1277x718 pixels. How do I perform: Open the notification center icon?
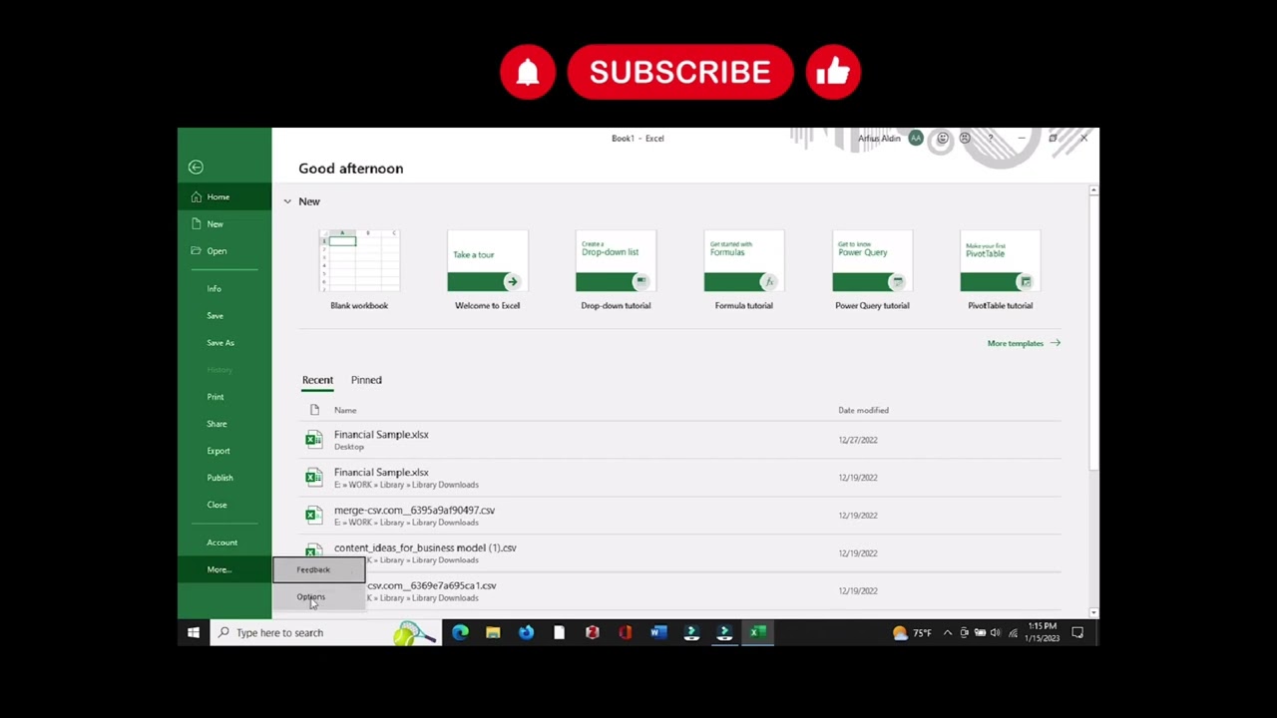pos(1077,632)
